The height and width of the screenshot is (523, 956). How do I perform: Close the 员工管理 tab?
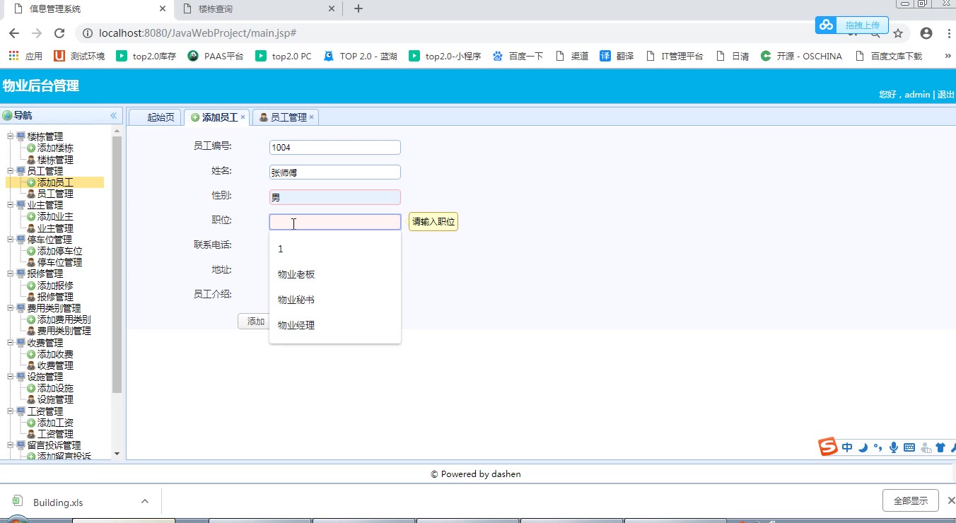click(311, 117)
